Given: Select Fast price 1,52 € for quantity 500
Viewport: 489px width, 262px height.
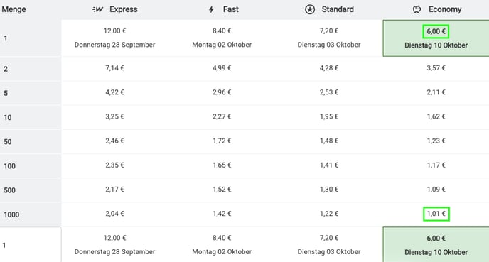Looking at the screenshot, I should 222,190.
